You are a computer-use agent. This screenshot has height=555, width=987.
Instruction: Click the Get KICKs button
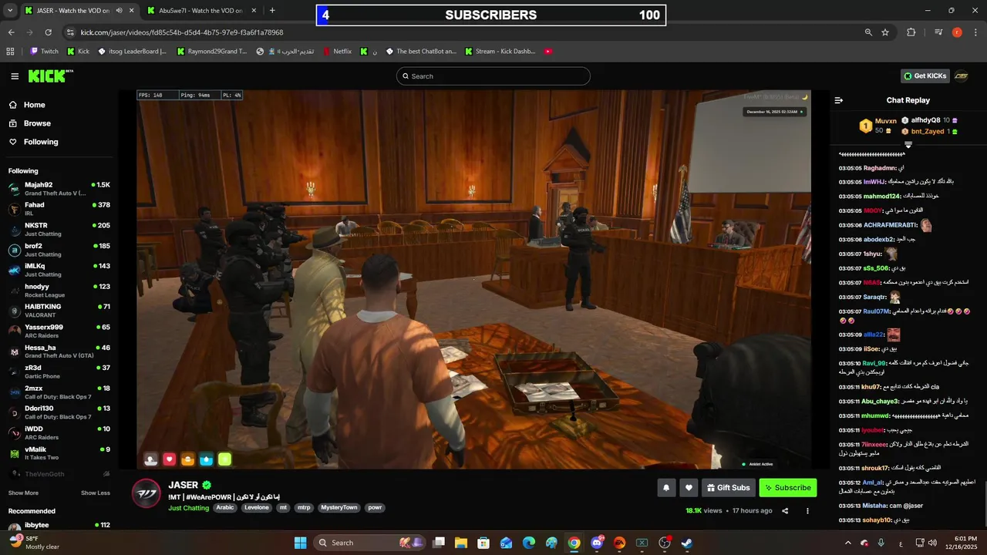[925, 76]
